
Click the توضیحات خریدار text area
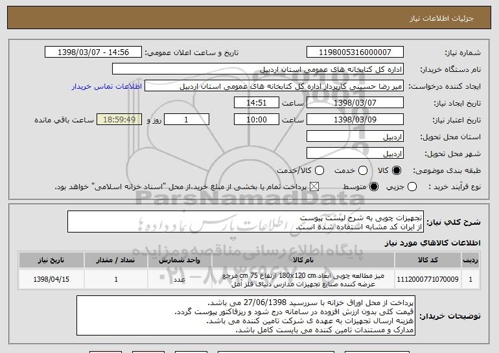pos(246,315)
